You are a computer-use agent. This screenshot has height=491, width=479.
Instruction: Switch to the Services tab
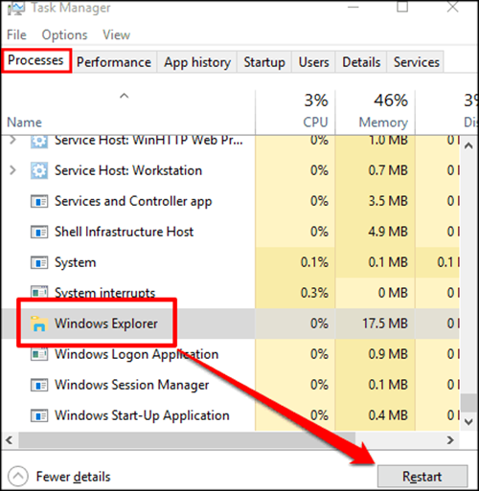417,62
